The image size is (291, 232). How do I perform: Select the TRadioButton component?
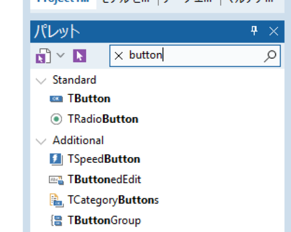(x=103, y=119)
